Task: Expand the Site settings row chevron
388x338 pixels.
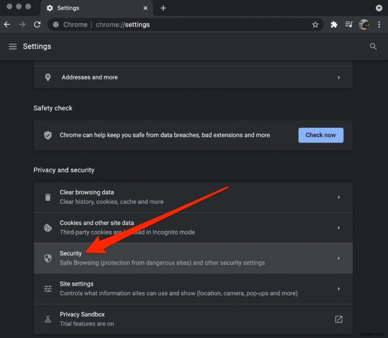Action: [339, 288]
